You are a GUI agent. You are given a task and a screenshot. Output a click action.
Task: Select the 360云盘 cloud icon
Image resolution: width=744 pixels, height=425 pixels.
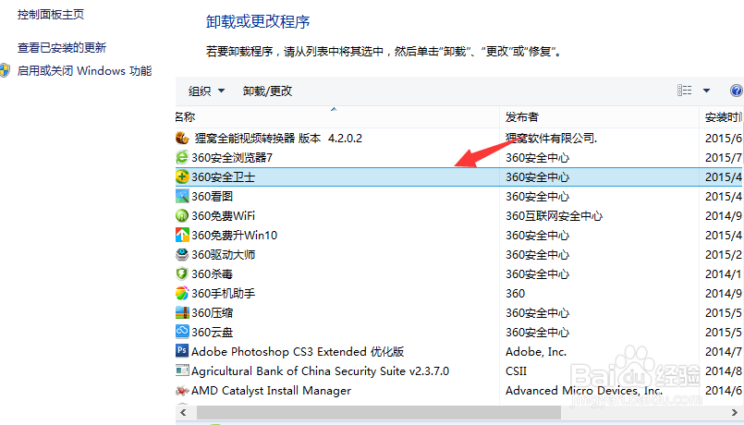point(182,332)
